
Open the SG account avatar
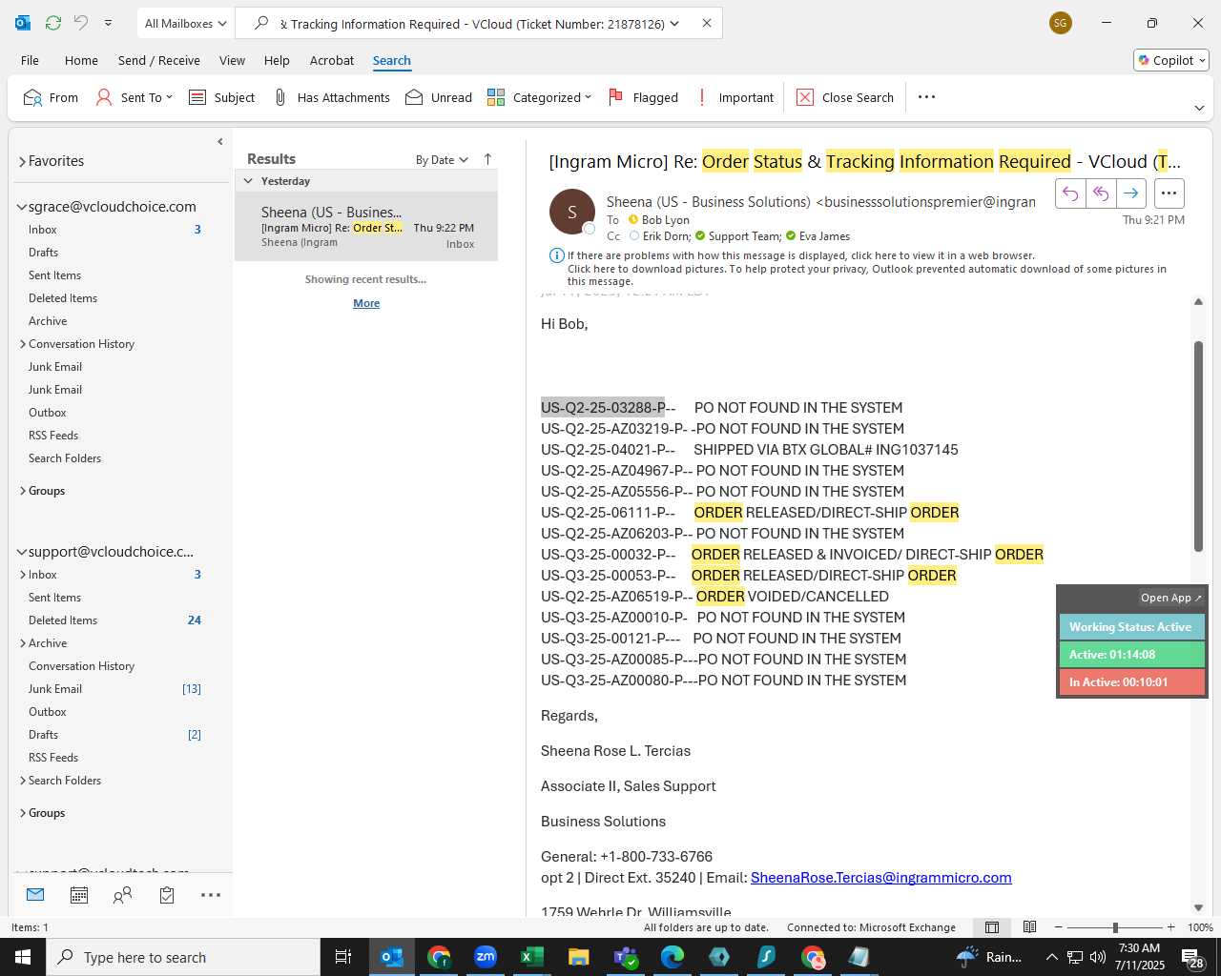1061,23
